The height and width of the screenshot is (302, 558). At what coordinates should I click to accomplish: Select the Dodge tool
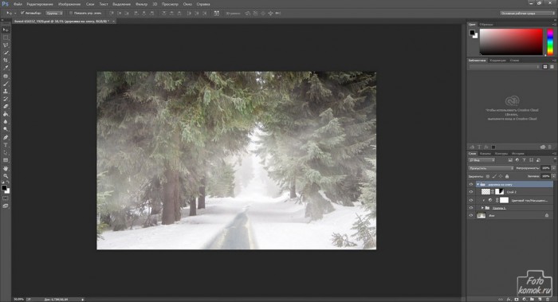point(6,129)
